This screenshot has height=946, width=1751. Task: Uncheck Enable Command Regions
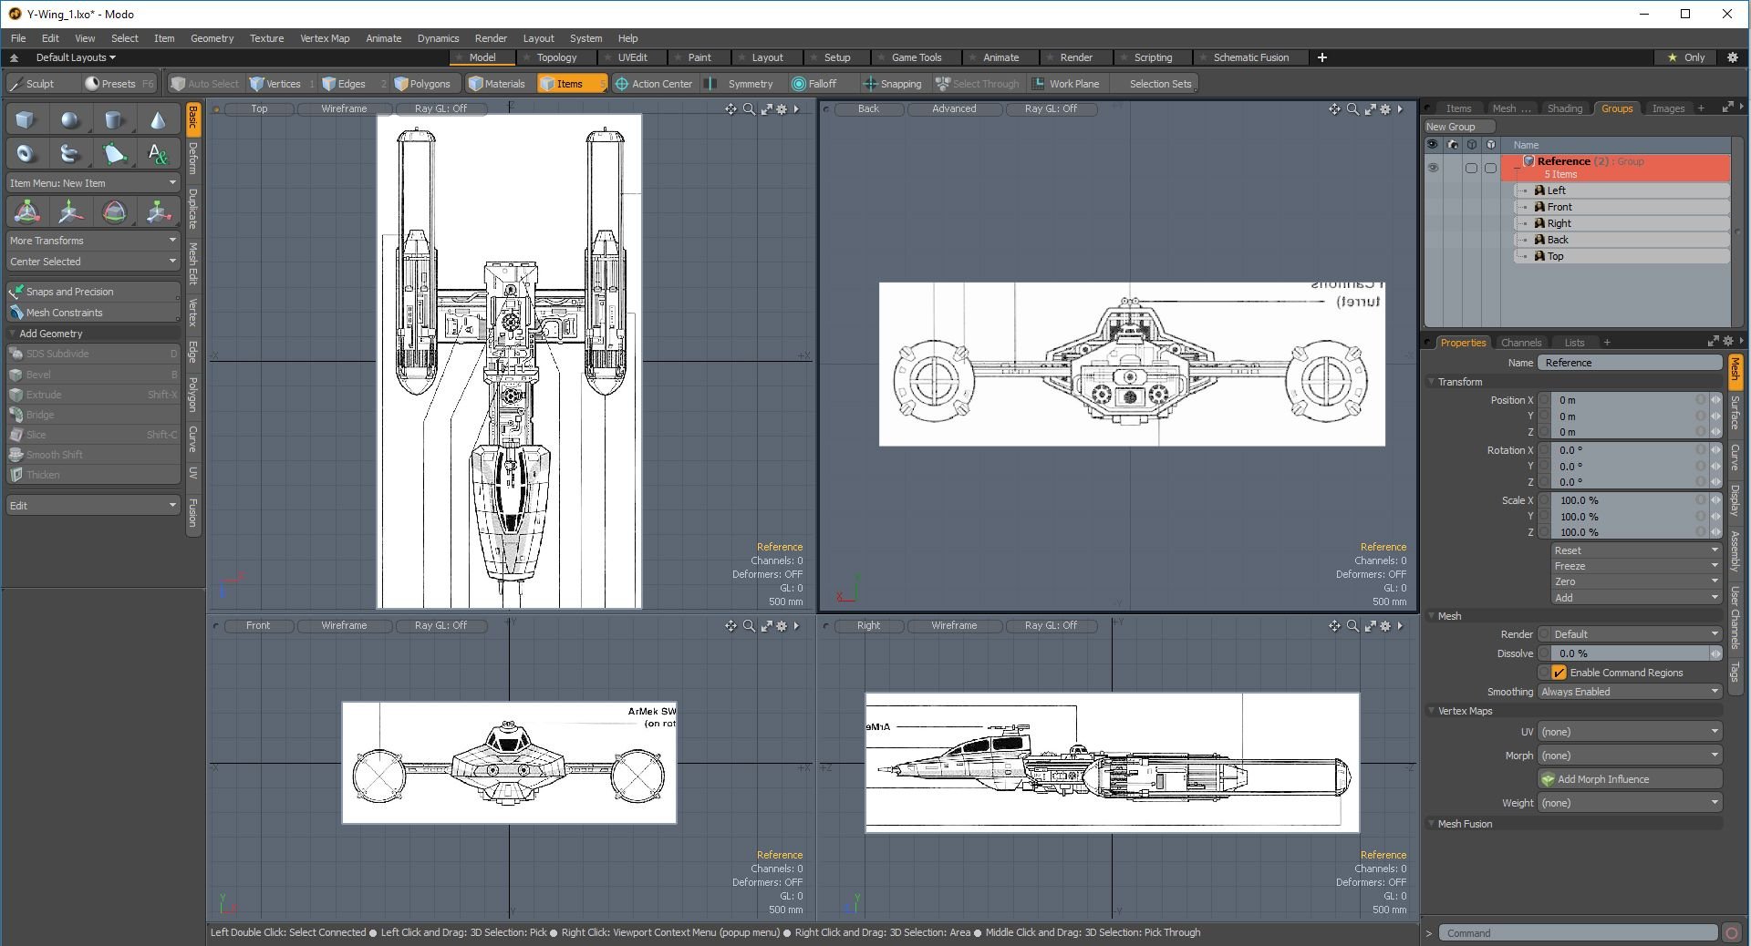click(1559, 673)
